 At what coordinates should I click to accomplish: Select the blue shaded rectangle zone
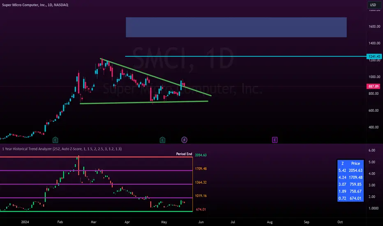236,27
